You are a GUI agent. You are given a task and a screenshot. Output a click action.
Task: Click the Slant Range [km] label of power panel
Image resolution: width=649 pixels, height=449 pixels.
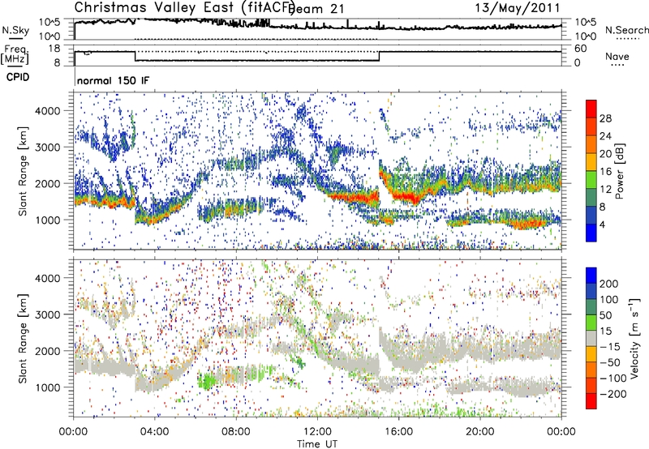23,171
